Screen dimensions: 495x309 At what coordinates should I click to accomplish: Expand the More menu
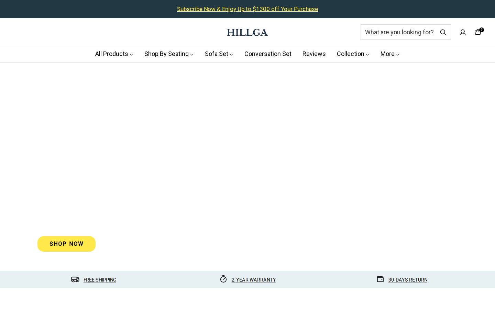tap(390, 54)
